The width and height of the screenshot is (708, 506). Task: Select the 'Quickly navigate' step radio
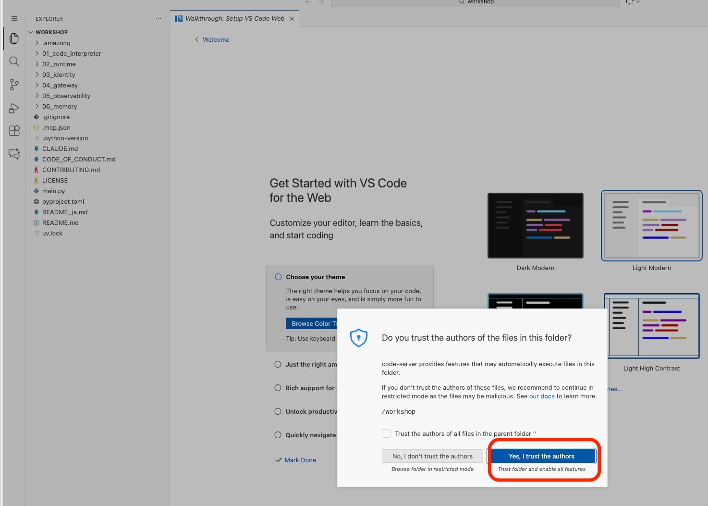coord(278,435)
